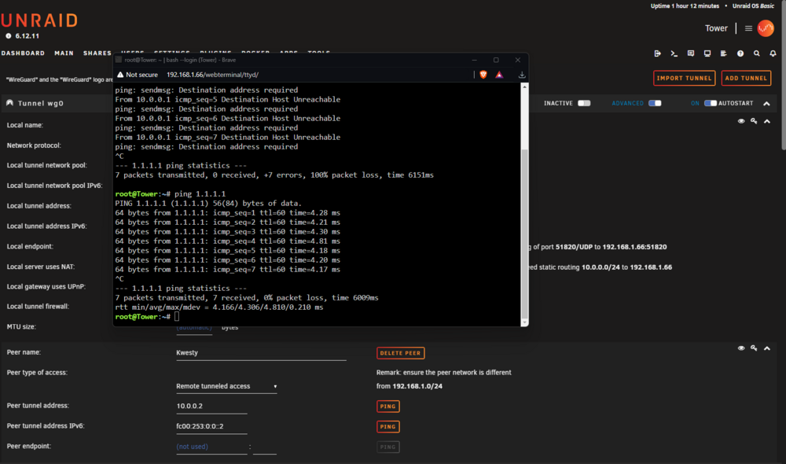Click the MTU size label

click(21, 326)
